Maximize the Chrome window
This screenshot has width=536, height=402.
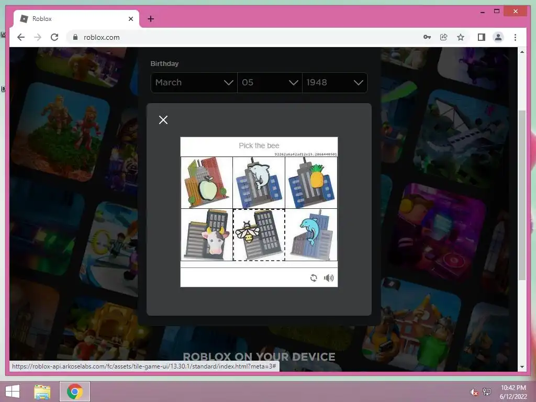tap(497, 12)
